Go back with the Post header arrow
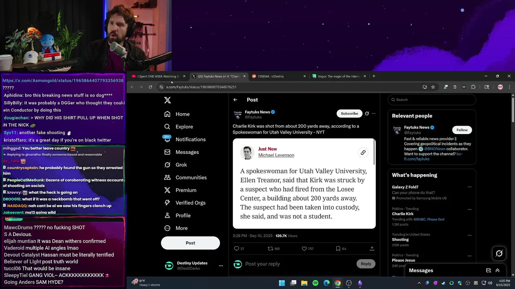The width and height of the screenshot is (515, 289). tap(235, 100)
